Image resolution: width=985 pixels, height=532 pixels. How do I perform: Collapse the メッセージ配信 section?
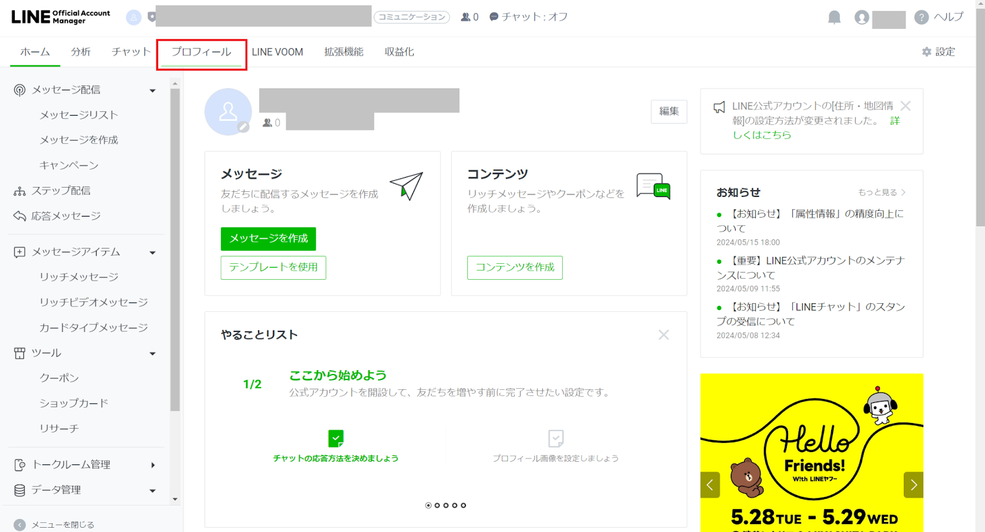point(153,91)
